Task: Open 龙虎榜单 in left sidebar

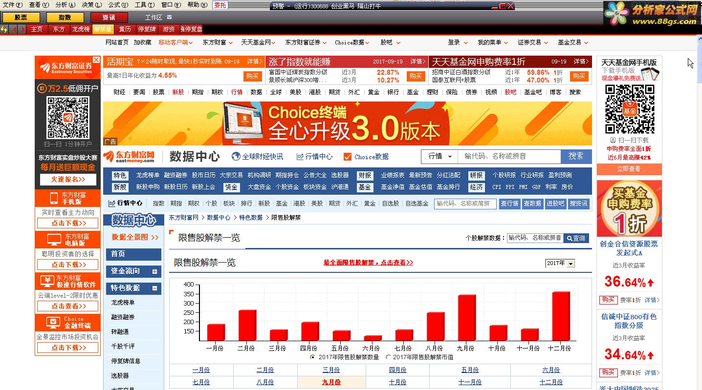Action: pos(123,303)
